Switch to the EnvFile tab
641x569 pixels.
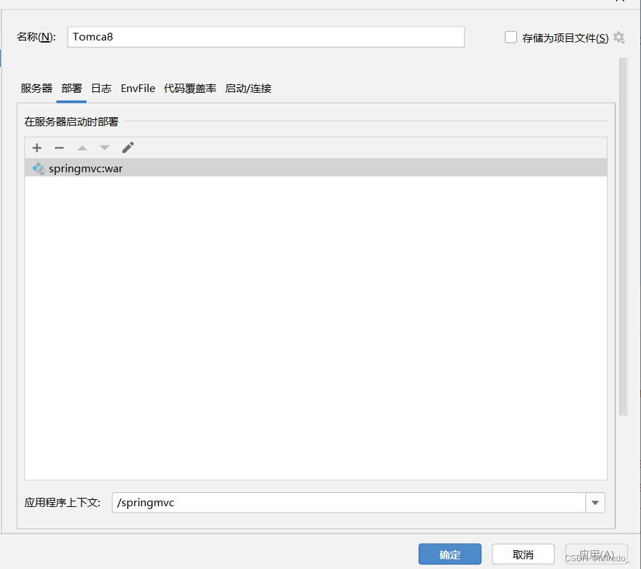coord(138,89)
